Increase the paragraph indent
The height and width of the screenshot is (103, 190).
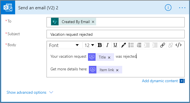[x=147, y=45]
